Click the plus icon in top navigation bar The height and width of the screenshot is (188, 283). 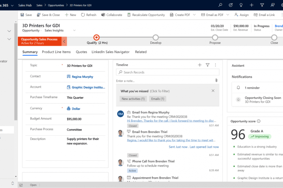[251, 5]
